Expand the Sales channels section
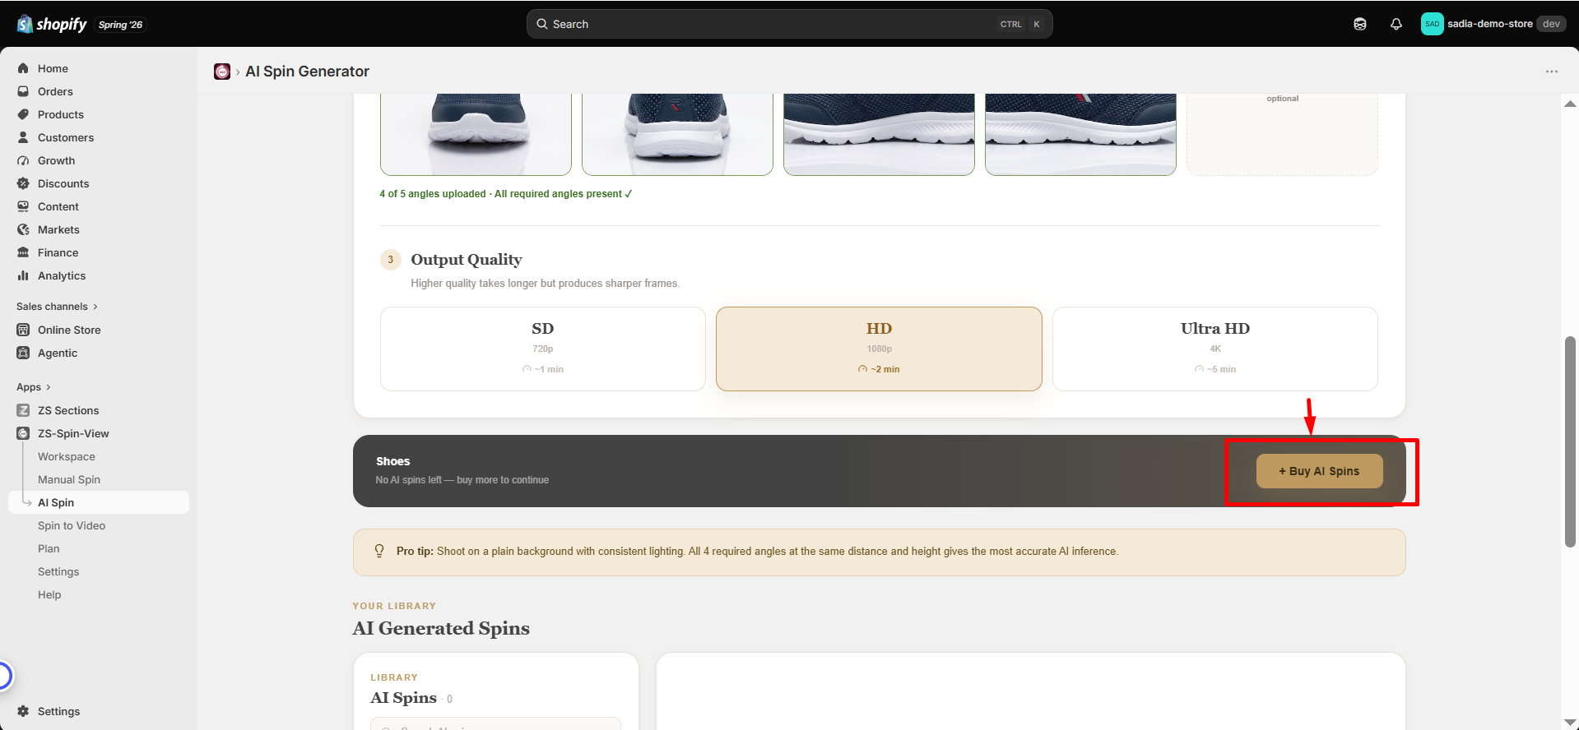Image resolution: width=1579 pixels, height=730 pixels. click(57, 307)
